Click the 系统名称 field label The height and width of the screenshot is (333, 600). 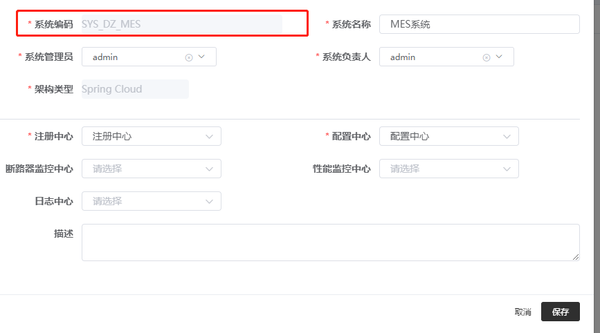click(351, 24)
